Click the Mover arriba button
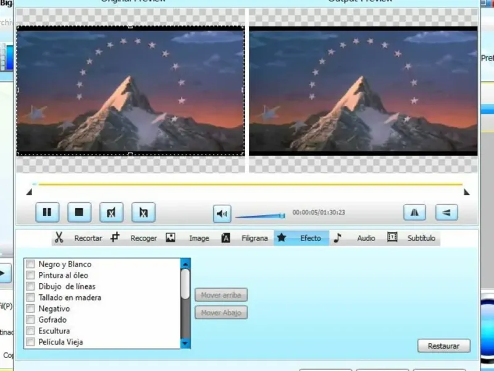This screenshot has width=494, height=371. point(221,295)
